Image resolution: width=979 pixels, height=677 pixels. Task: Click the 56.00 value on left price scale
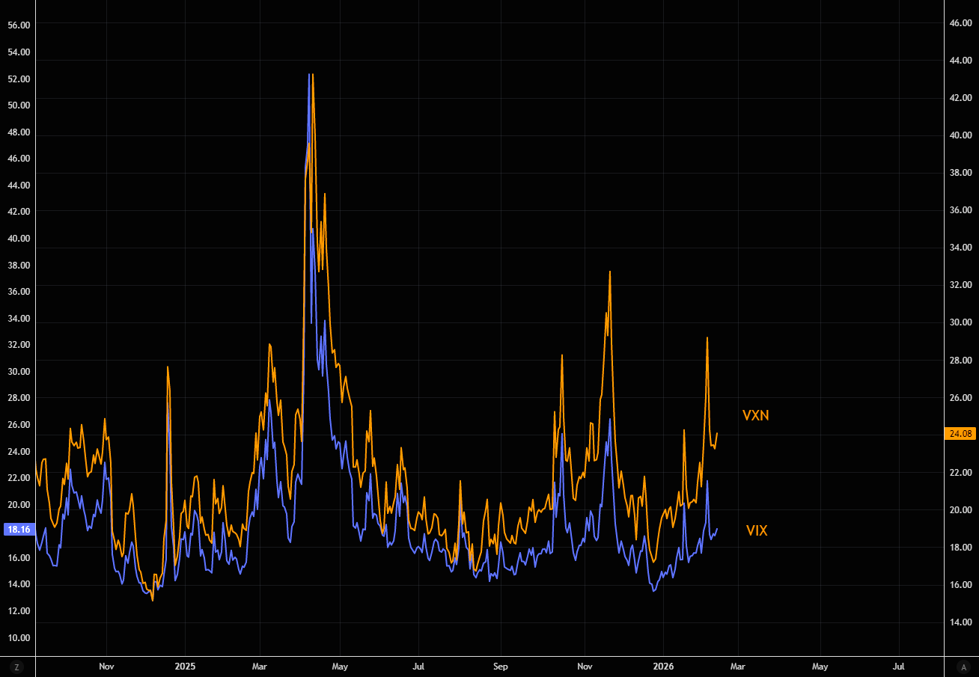tap(19, 25)
